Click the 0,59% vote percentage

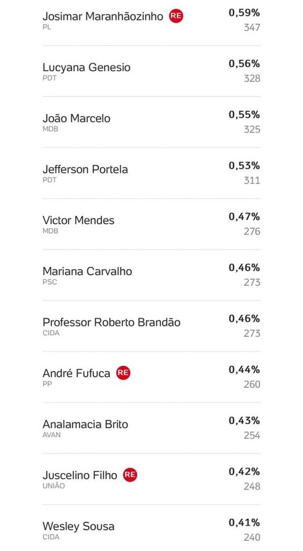[244, 13]
